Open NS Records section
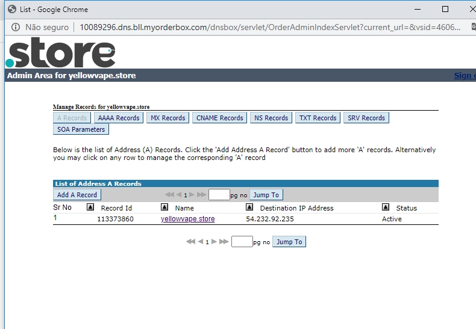Viewport: 476px width, 329px height. point(271,118)
